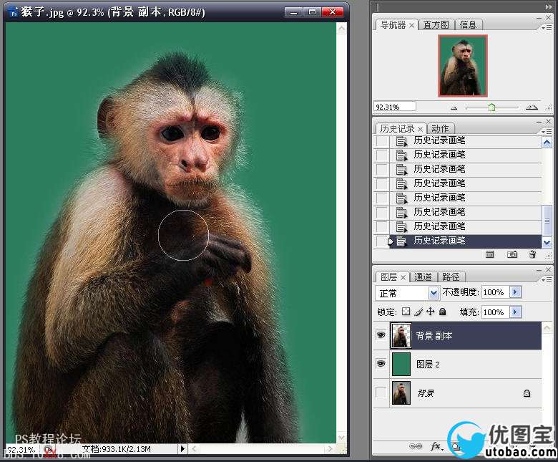
Task: Minimize the layers panel group
Action: (x=539, y=270)
